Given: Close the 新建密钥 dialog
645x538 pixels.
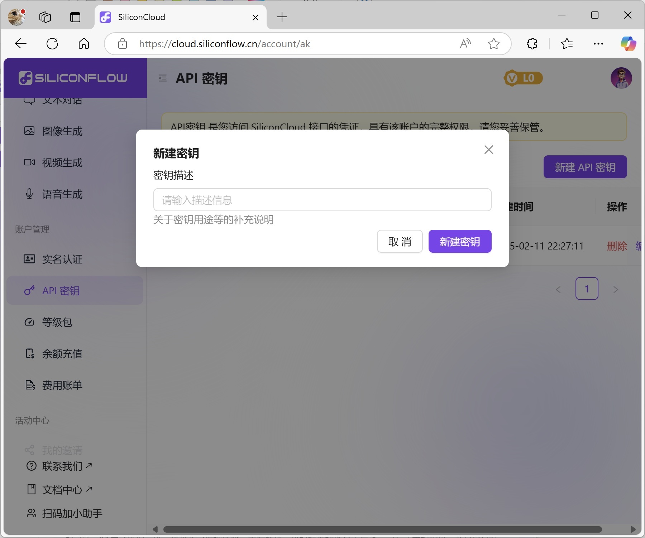Looking at the screenshot, I should point(489,150).
